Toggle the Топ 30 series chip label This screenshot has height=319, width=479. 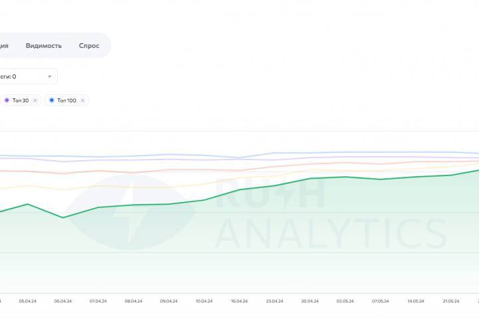pyautogui.click(x=21, y=100)
